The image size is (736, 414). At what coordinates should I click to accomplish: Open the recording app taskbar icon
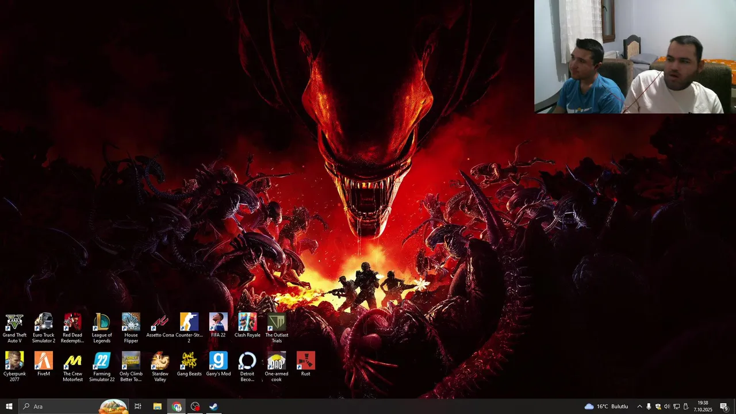[195, 407]
